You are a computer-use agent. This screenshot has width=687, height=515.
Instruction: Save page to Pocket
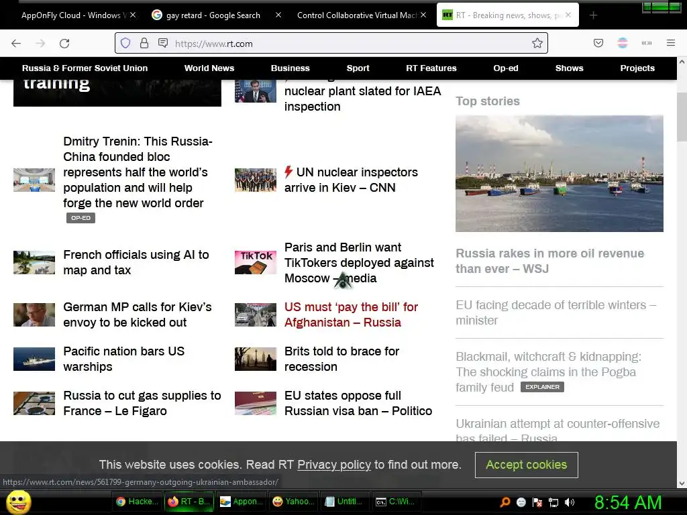(598, 43)
